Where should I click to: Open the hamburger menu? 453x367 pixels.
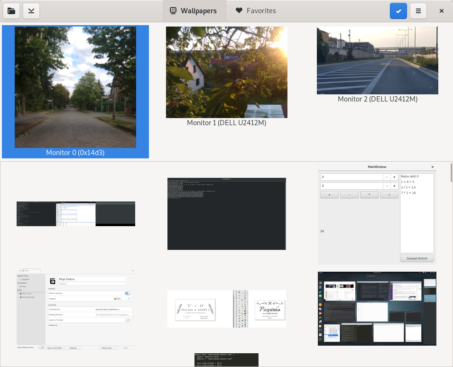[418, 11]
